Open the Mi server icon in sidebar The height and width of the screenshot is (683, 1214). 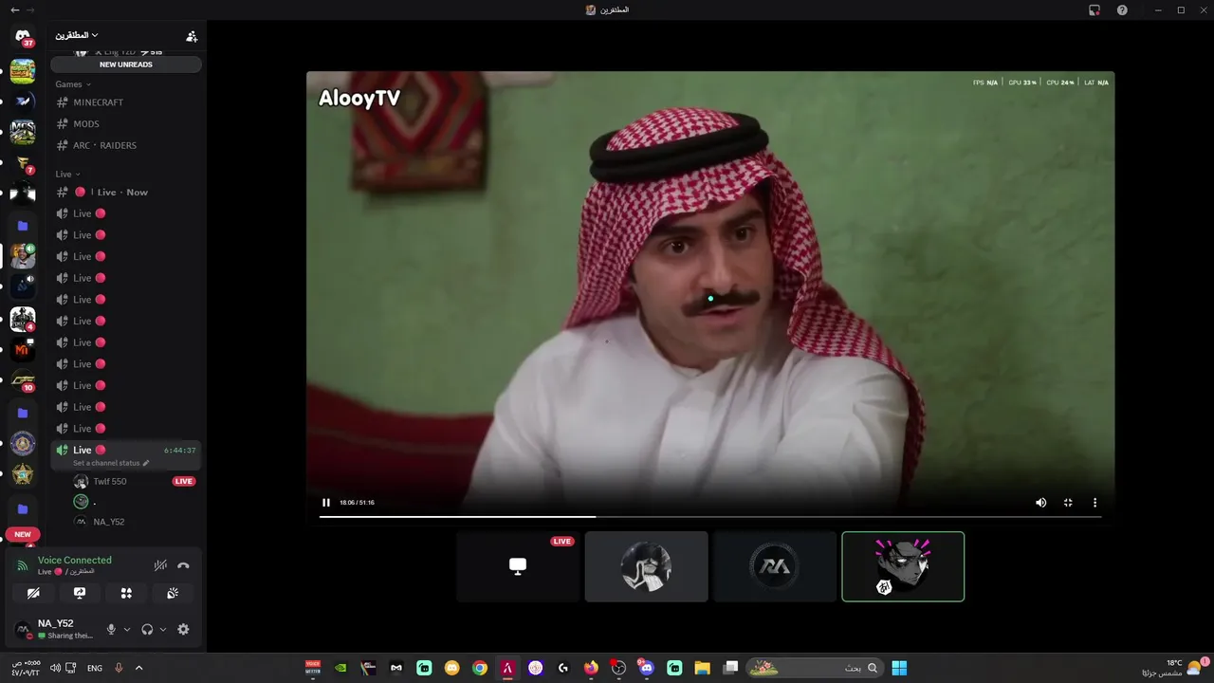[x=23, y=350]
